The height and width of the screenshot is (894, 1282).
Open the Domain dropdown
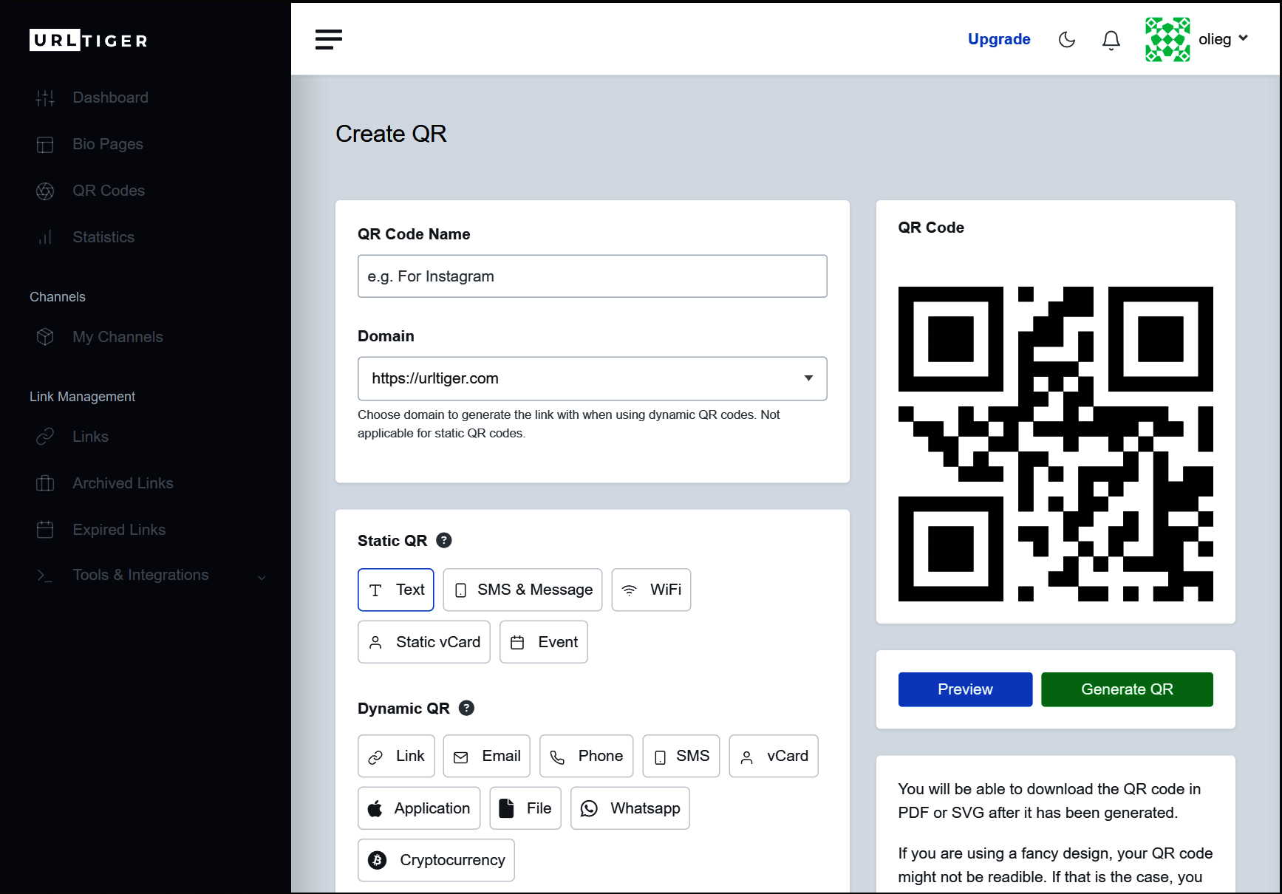[593, 379]
